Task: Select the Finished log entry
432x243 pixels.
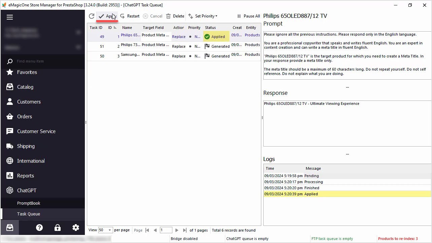Action: click(x=347, y=188)
